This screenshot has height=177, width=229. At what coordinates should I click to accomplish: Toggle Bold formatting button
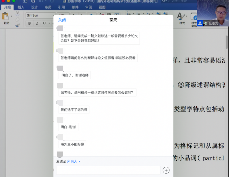coord(29,23)
